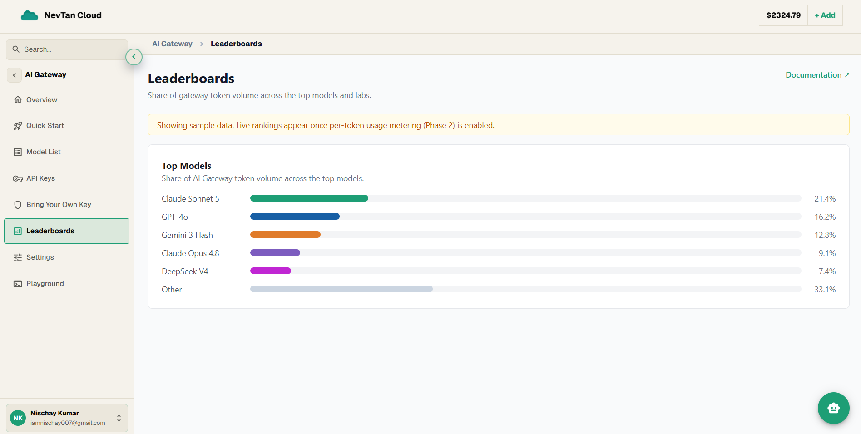Click the sample data notice banner
Screen dimensions: 861x434
498,125
